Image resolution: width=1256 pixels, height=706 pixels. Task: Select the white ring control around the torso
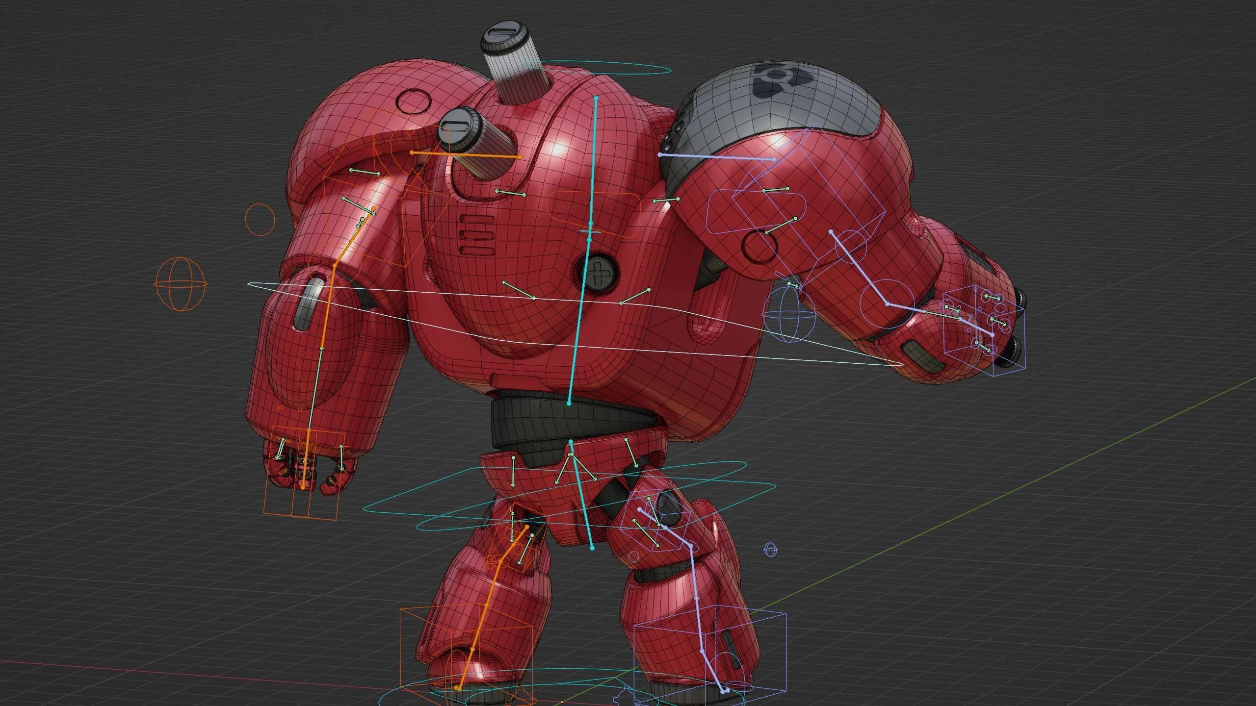click(x=576, y=324)
